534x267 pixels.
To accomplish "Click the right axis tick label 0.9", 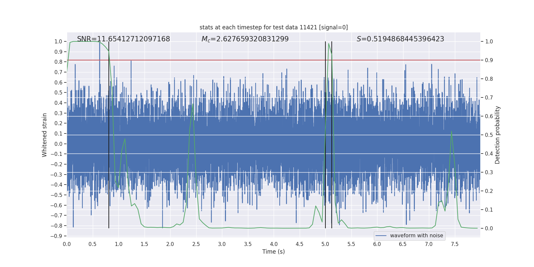I will [489, 60].
